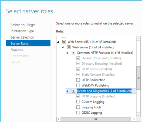Click the vertical scrollbar thumb
The width and height of the screenshot is (142, 122).
pyautogui.click(x=138, y=78)
